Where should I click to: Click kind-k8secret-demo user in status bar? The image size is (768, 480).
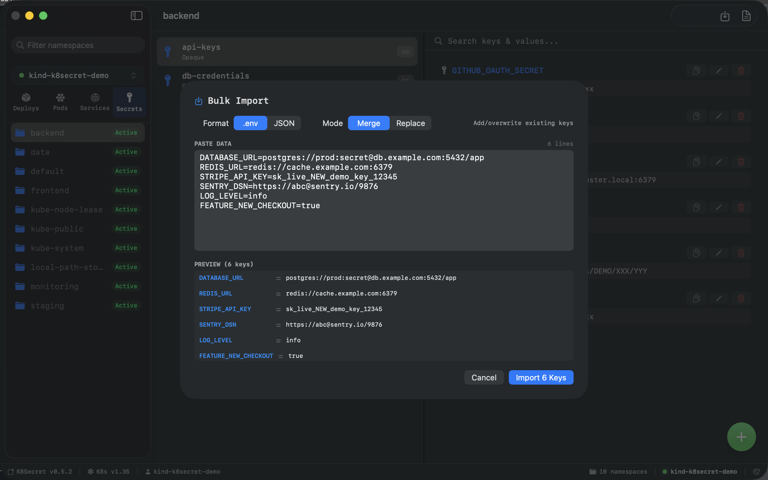point(182,471)
